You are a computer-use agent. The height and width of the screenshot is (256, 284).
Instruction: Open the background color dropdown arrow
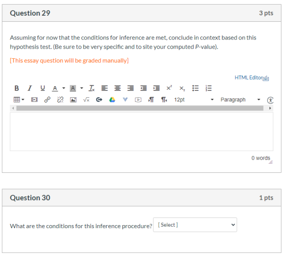(82, 88)
